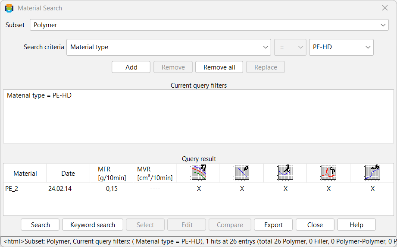This screenshot has height=247, width=397.
Task: Sort by the MFR column header
Action: click(112, 173)
